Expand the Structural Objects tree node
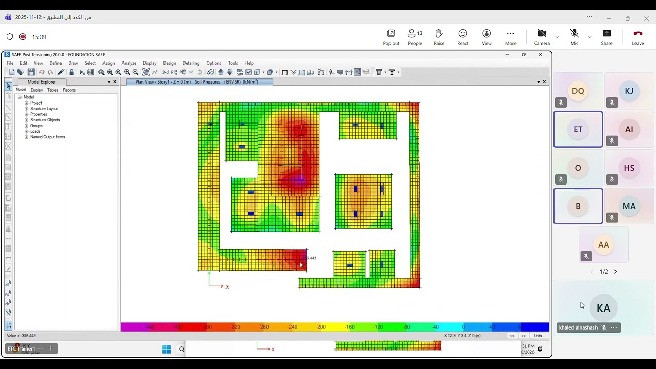This screenshot has width=656, height=369. pos(26,120)
